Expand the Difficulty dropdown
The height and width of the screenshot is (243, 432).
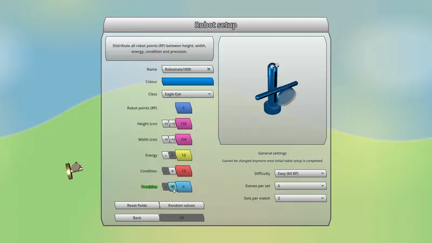tap(301, 173)
